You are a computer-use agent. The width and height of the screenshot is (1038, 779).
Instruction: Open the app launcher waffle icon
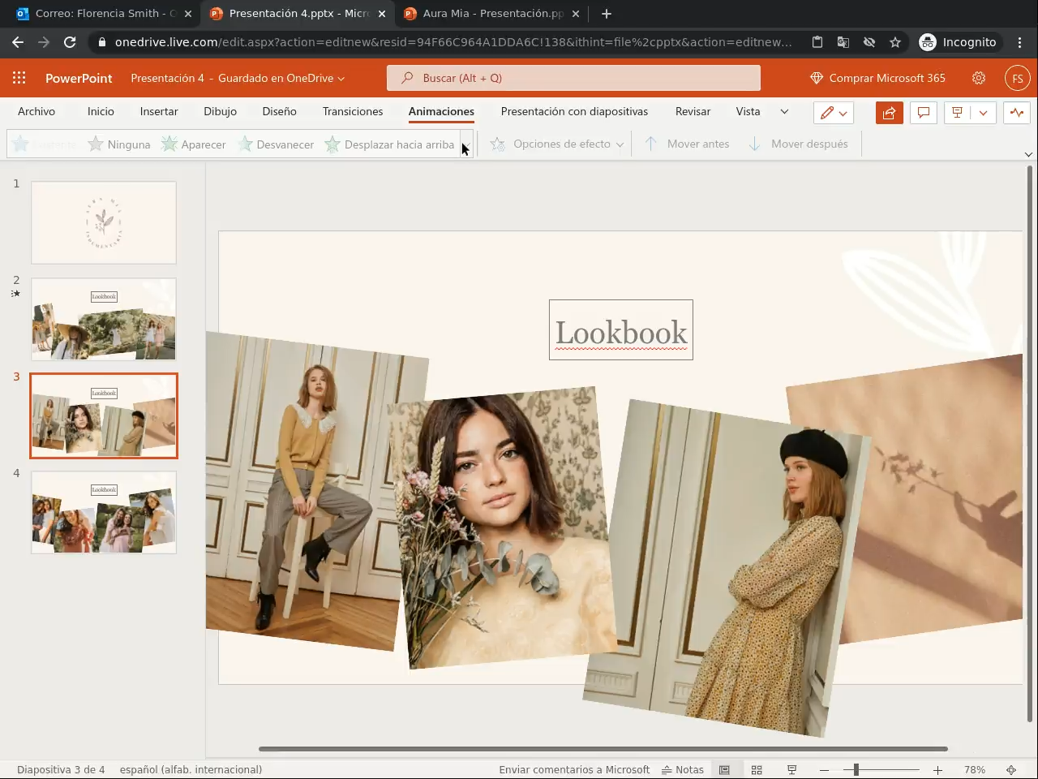point(19,78)
